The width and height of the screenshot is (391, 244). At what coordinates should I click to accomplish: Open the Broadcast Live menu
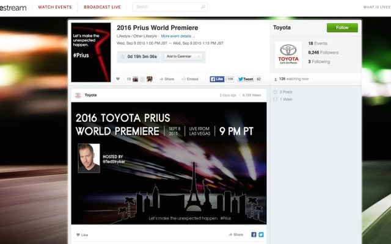pos(102,7)
